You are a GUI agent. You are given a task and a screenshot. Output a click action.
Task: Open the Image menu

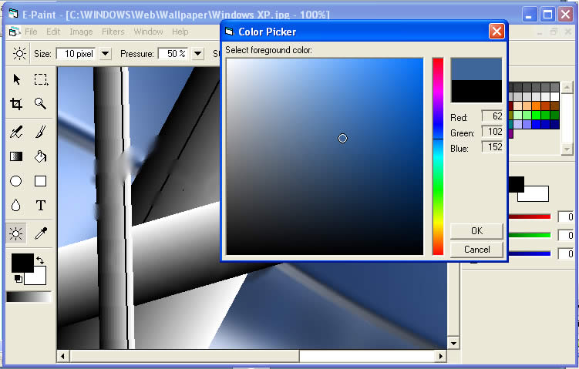click(x=81, y=32)
